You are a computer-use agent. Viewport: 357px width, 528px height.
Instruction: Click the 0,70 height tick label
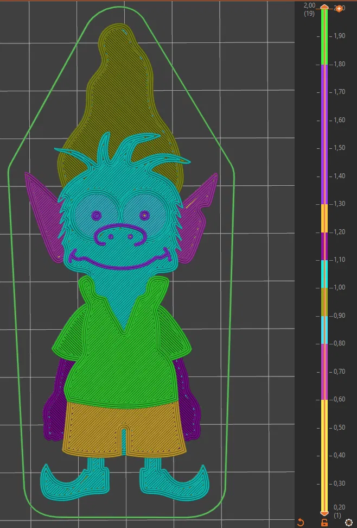(x=340, y=372)
